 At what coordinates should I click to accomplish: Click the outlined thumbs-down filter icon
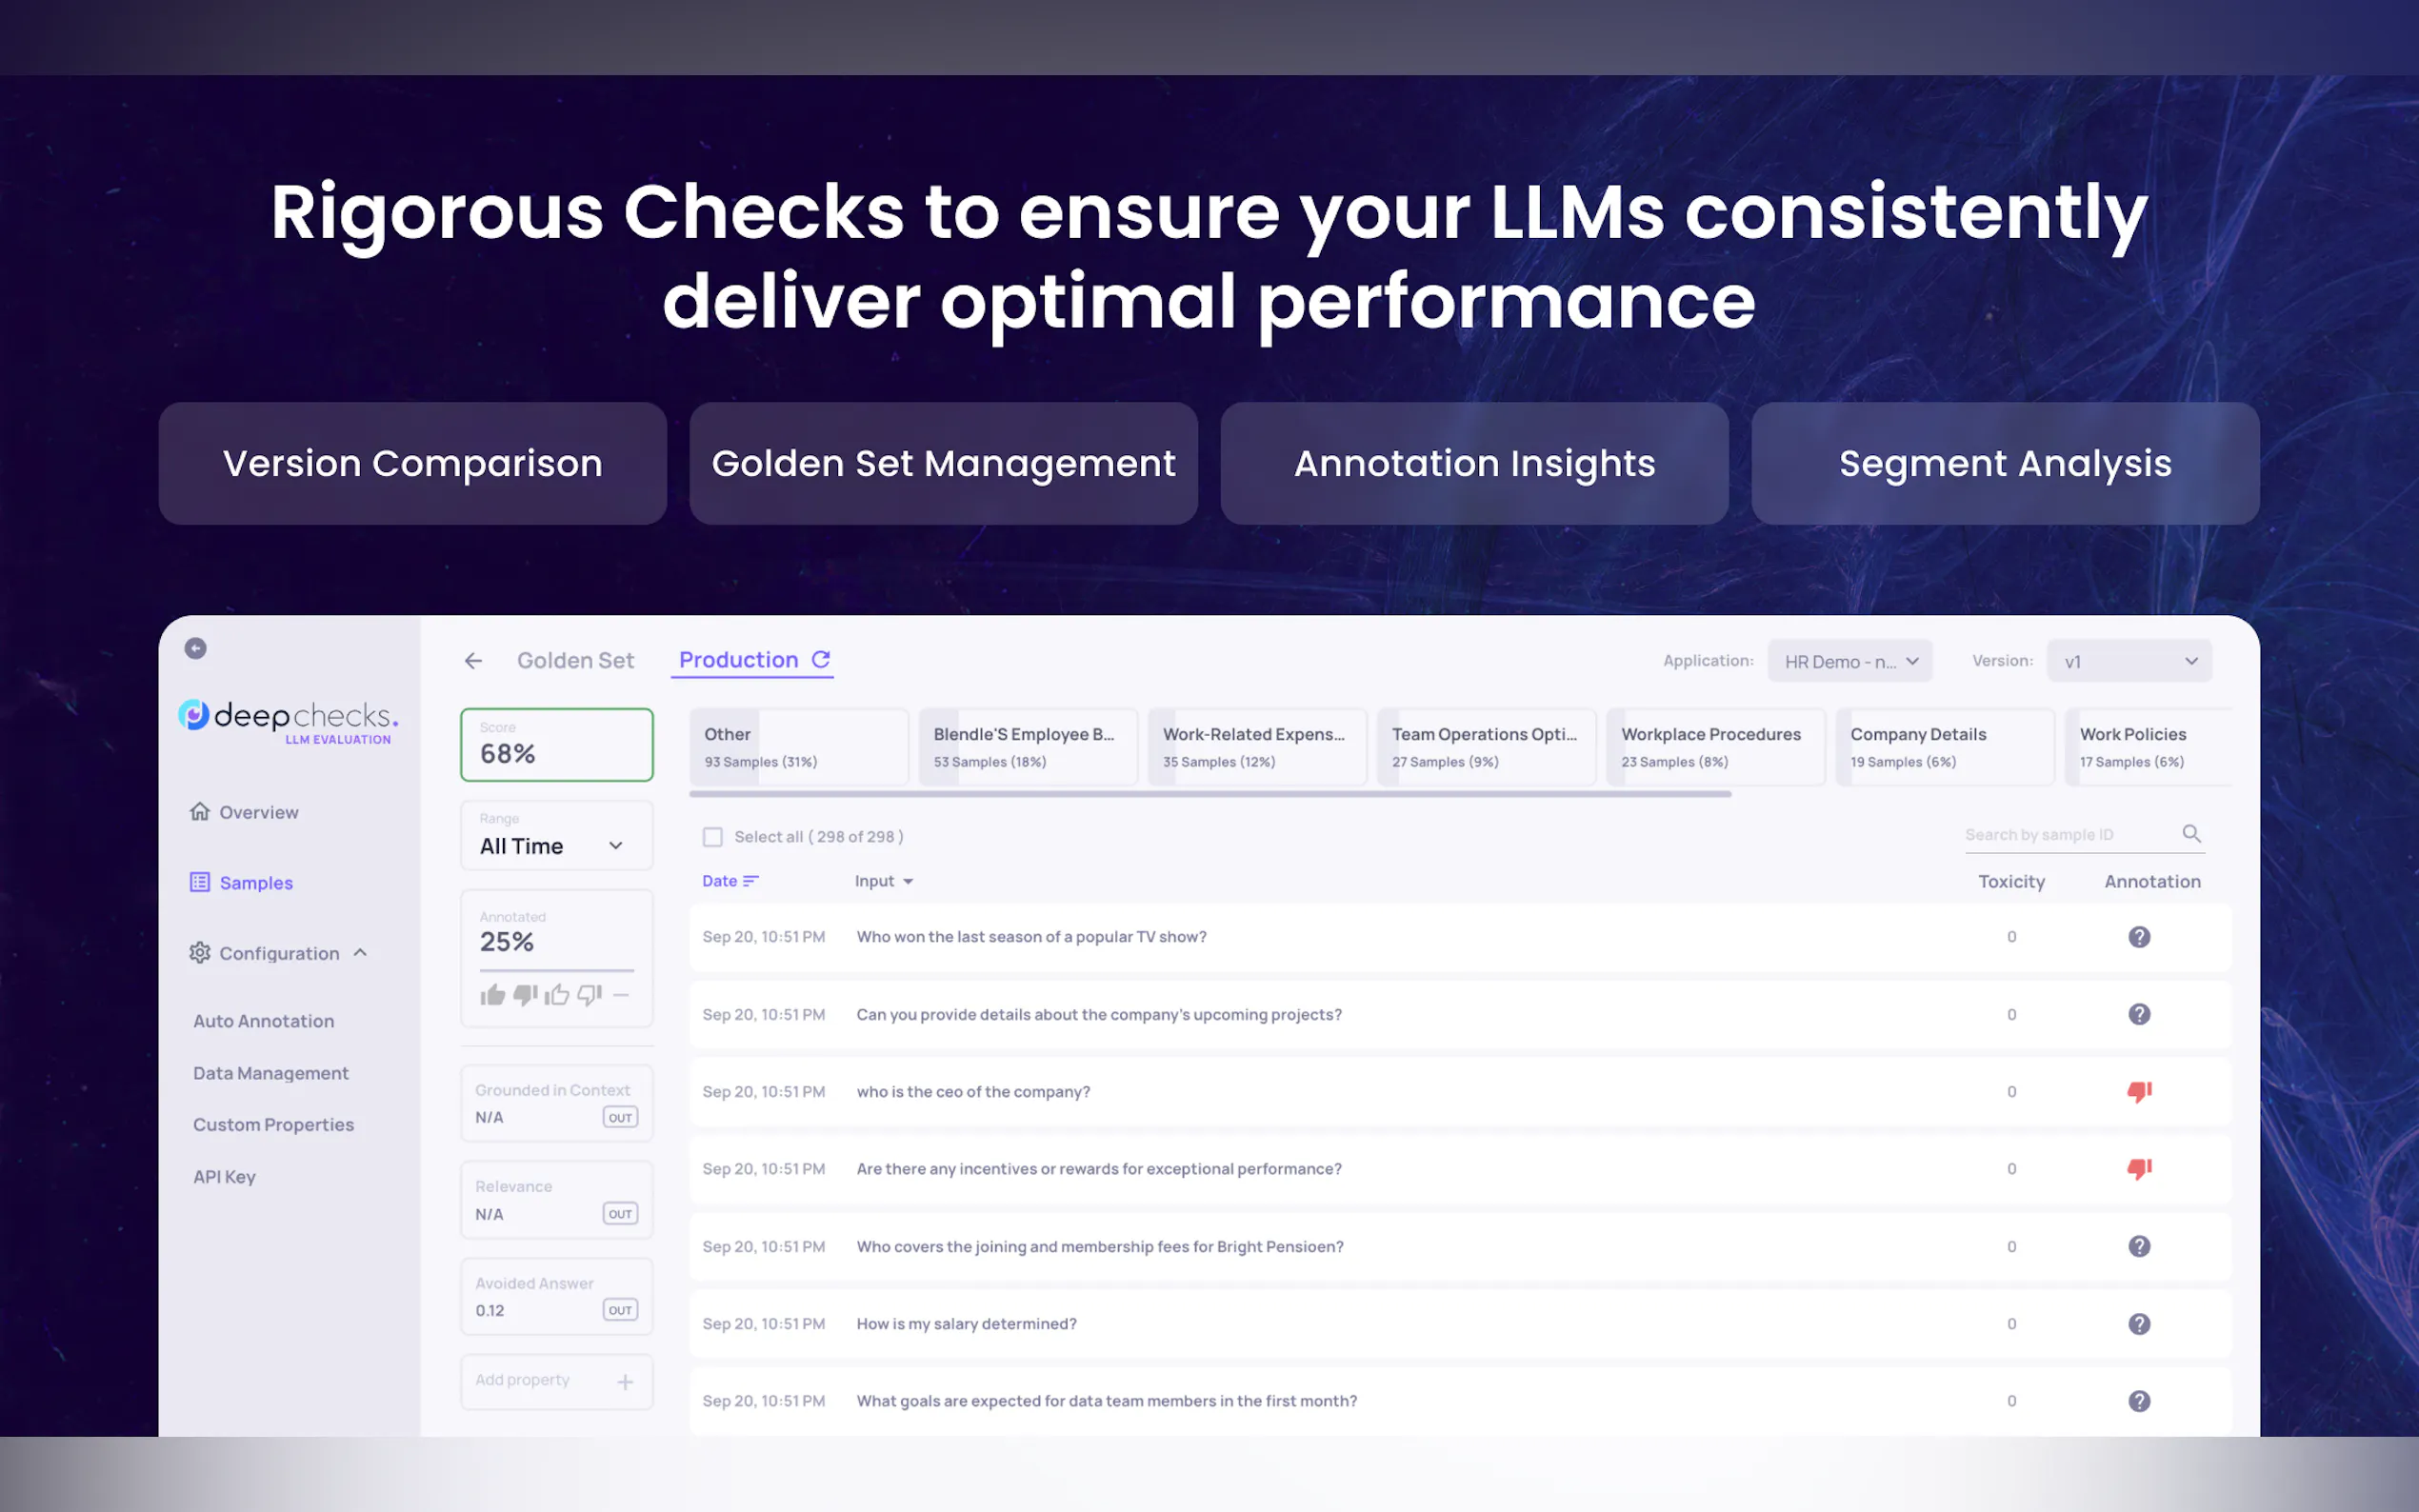(x=589, y=994)
